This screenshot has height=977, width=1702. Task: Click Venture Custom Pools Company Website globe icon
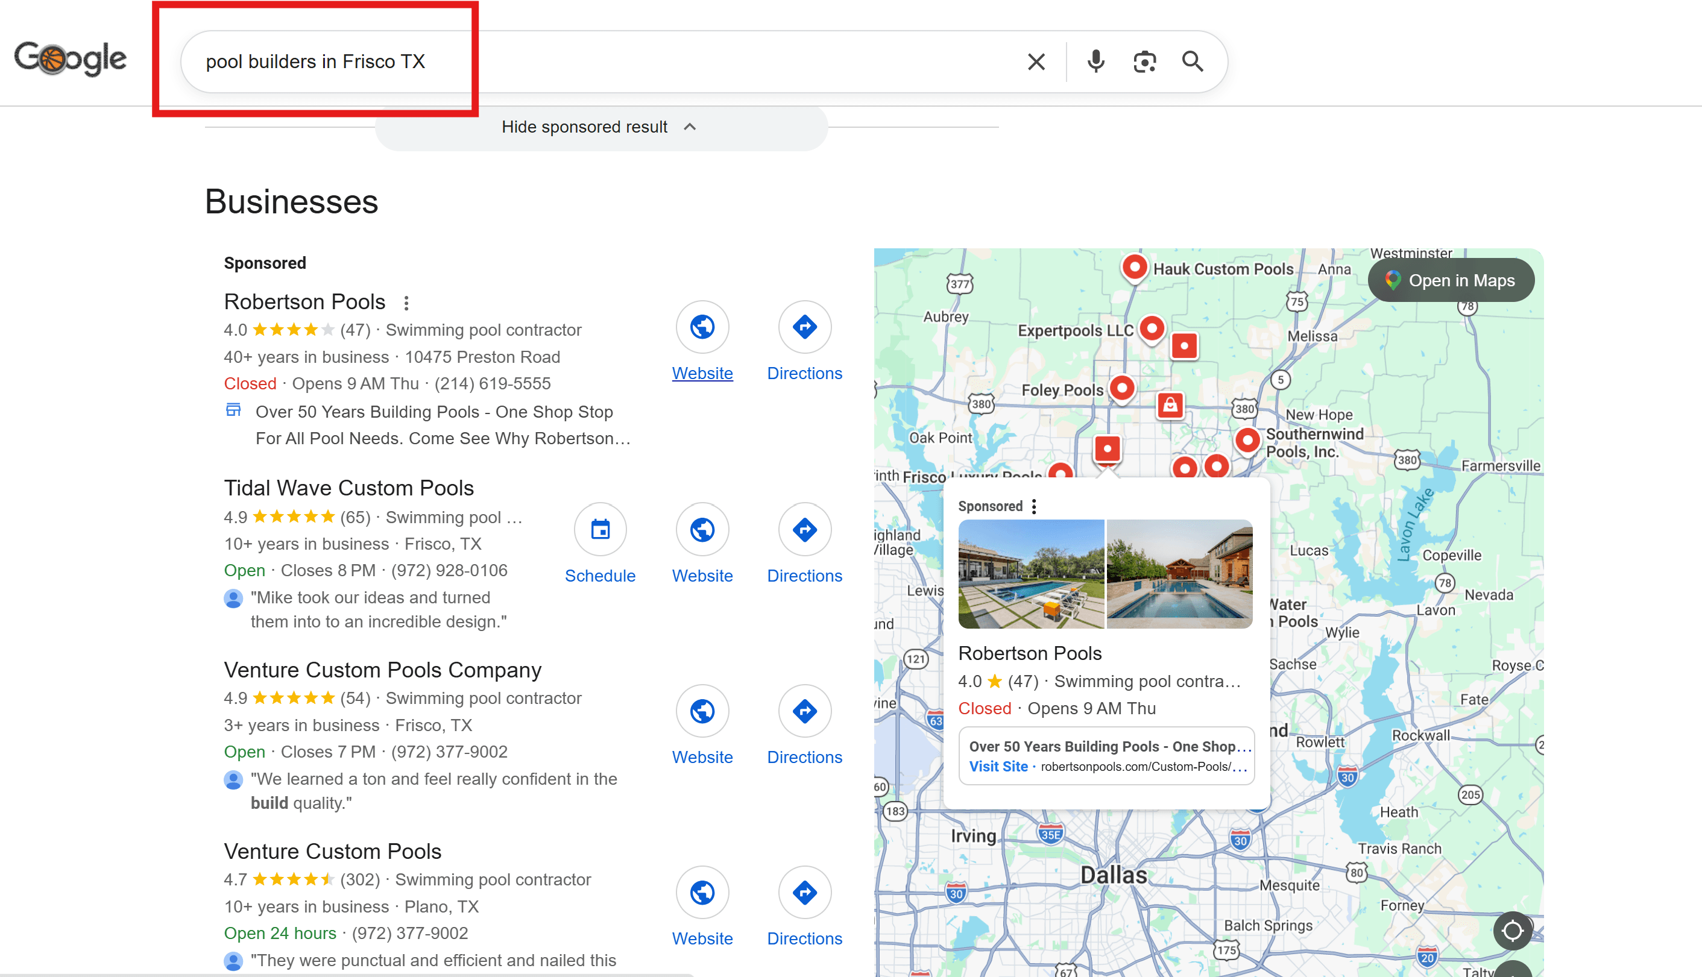(702, 711)
